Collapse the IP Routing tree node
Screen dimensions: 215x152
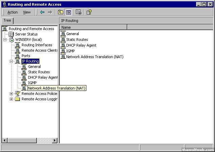click(x=11, y=61)
